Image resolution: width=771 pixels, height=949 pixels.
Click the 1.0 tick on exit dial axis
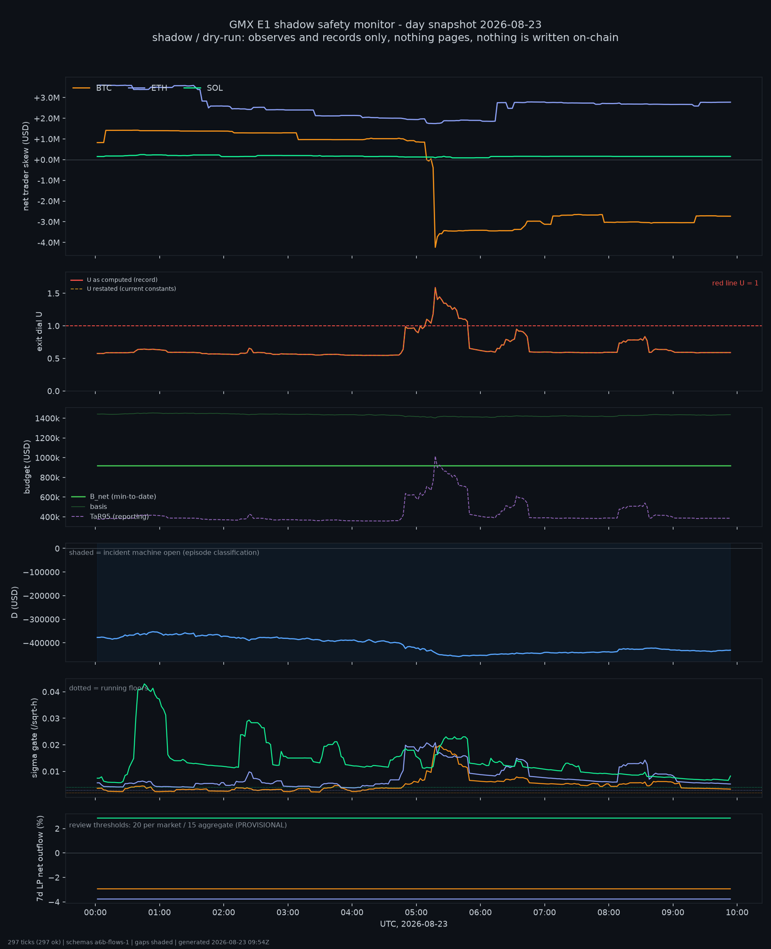[x=54, y=326]
